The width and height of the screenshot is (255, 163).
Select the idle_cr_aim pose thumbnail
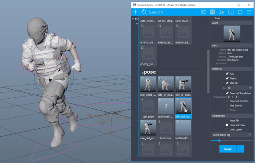point(183,84)
